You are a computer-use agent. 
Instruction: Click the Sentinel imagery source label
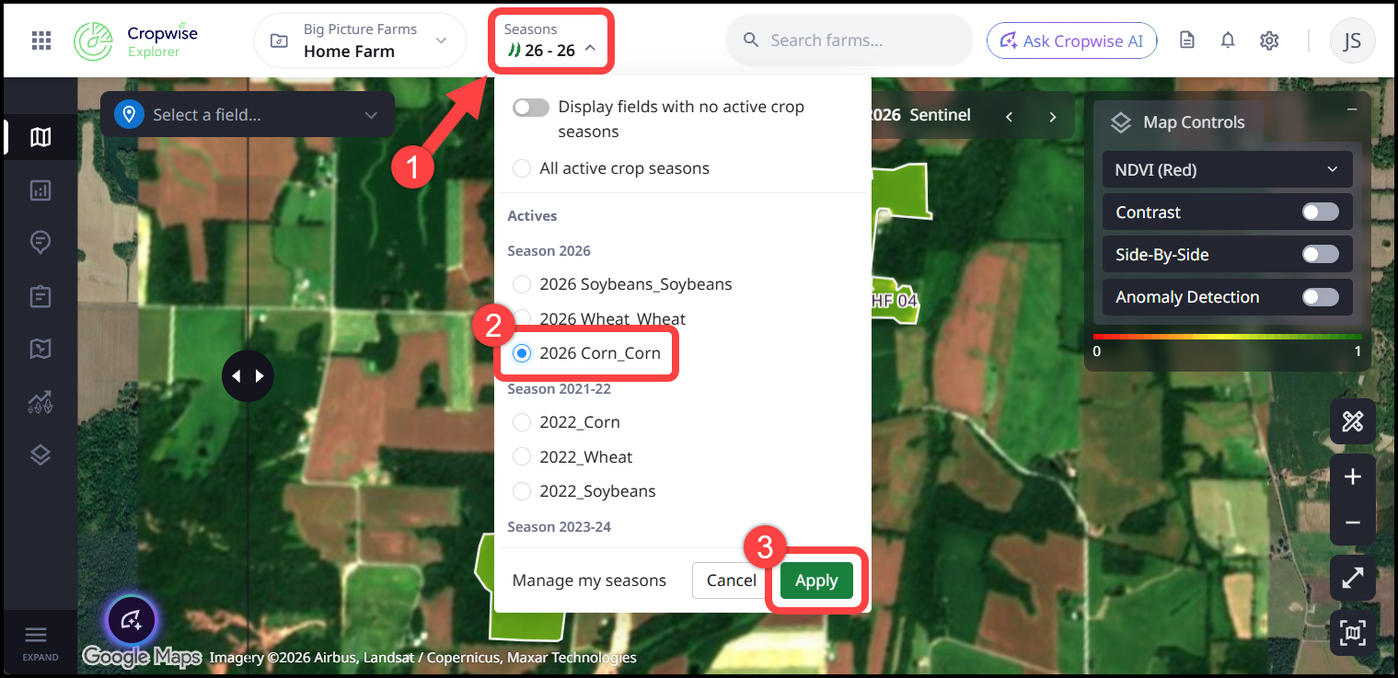(x=940, y=115)
